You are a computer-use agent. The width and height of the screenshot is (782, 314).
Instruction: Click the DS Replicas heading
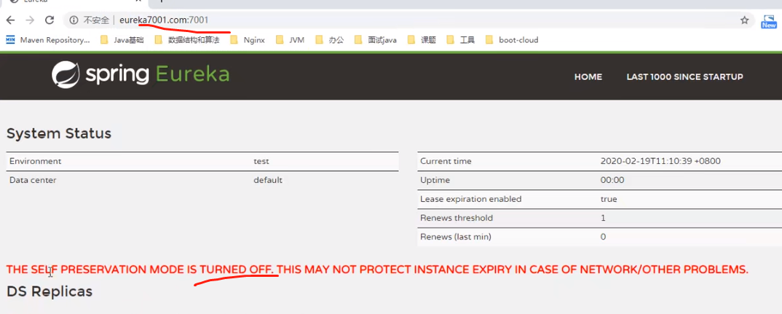[x=50, y=291]
